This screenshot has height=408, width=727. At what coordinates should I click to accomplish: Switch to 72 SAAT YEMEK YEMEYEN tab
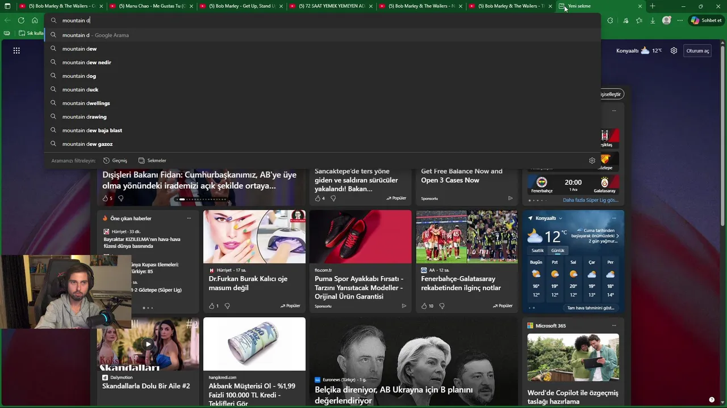[x=331, y=6]
